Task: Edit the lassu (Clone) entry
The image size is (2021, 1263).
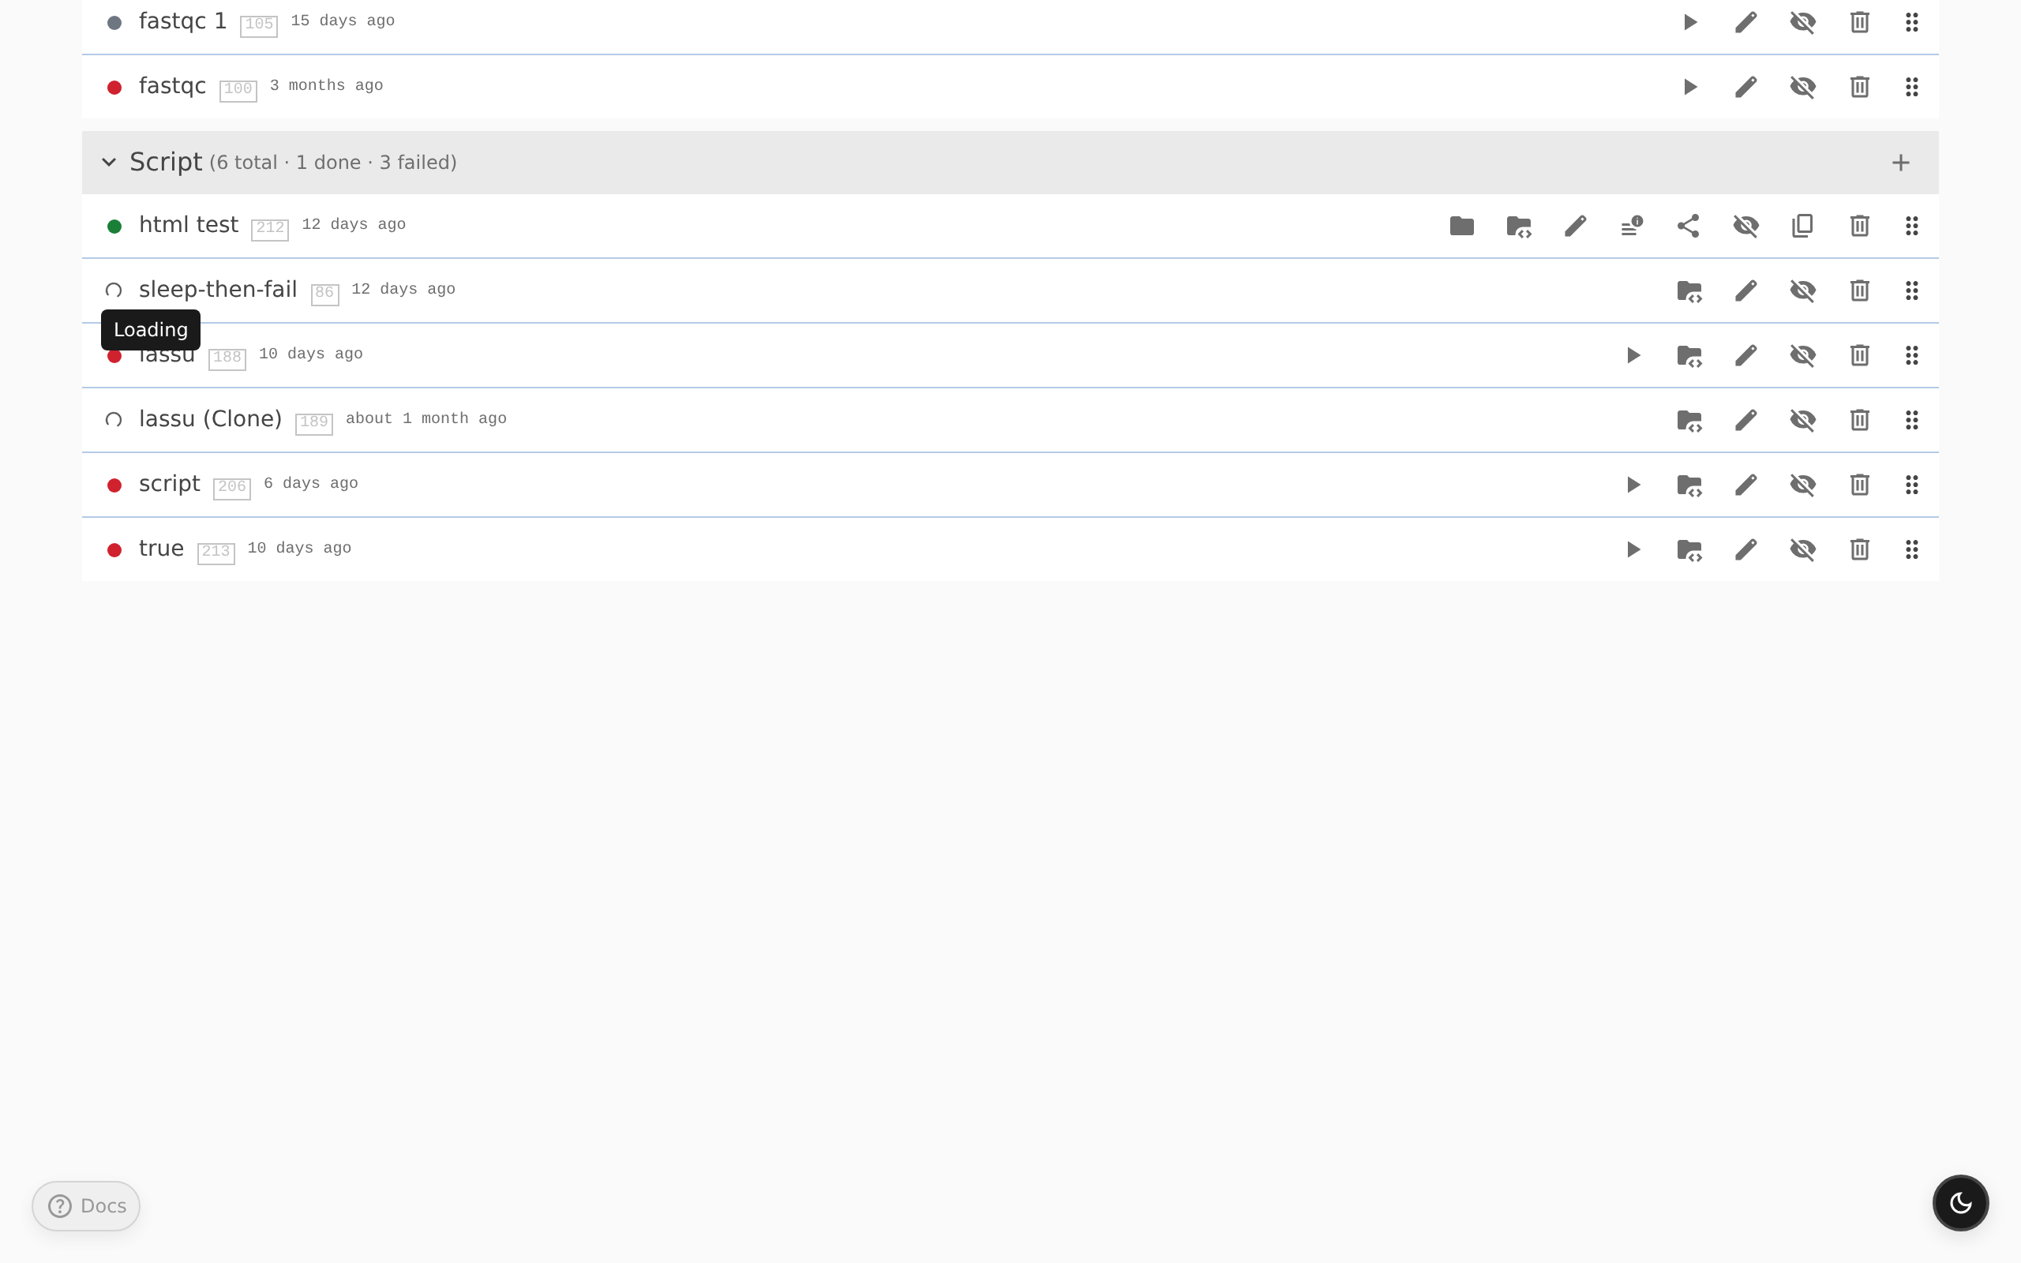Action: click(x=1746, y=420)
